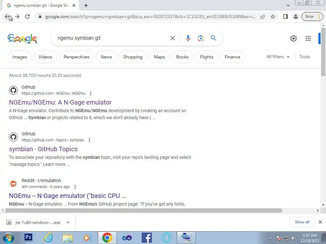326x244 pixels.
Task: Click the horizontal scrollbar thumb
Action: pos(144,211)
